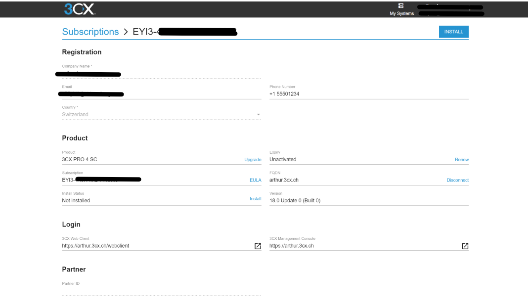Click the Partner section heading

pyautogui.click(x=74, y=269)
